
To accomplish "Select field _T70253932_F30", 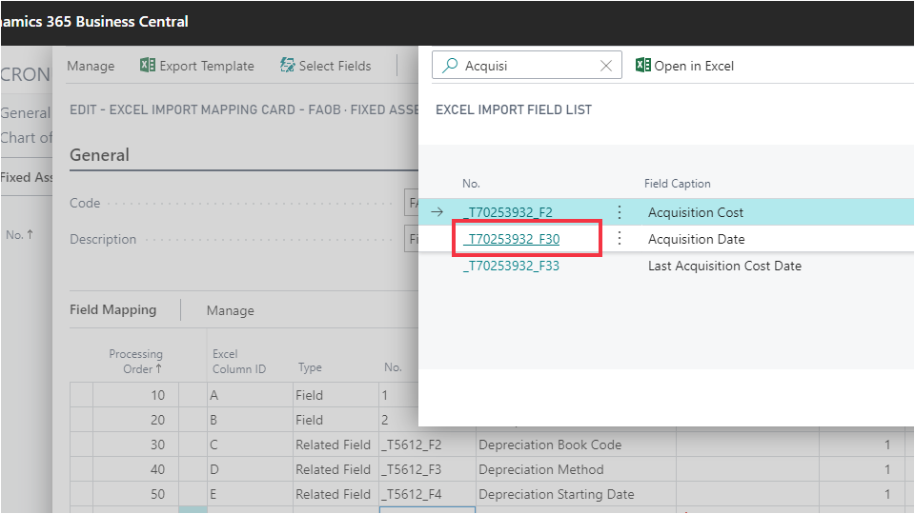I will (511, 239).
